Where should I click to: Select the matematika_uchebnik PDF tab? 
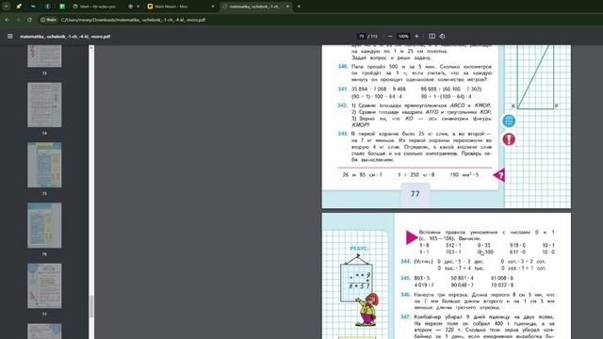click(252, 7)
